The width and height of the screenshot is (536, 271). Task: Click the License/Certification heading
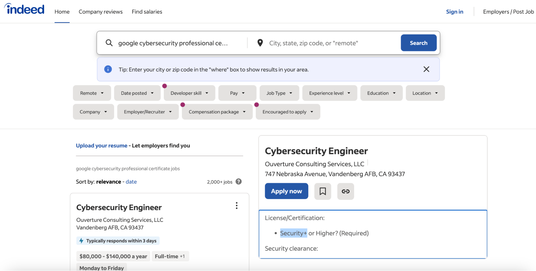295,218
